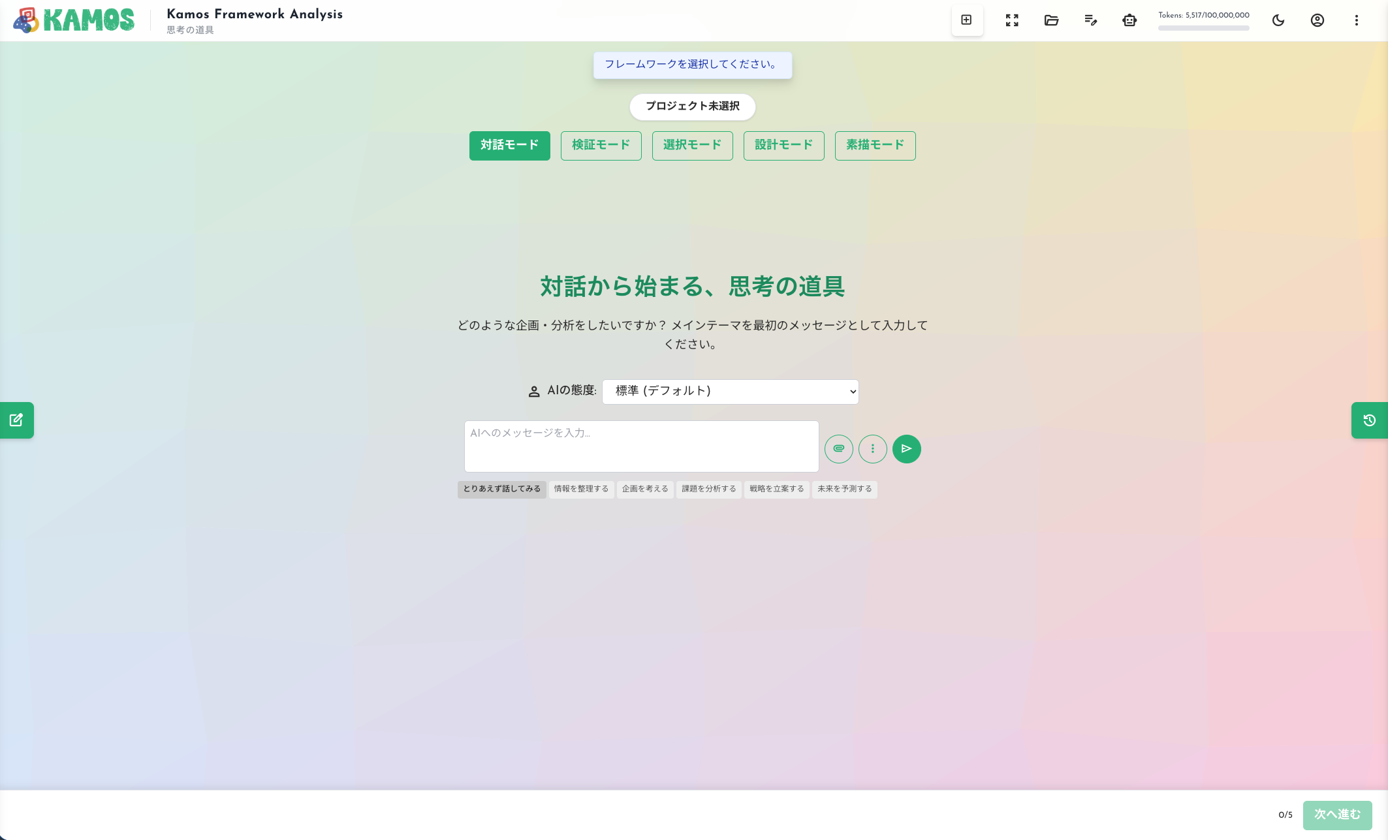Click the AI message input field
The height and width of the screenshot is (840, 1388).
click(x=641, y=446)
